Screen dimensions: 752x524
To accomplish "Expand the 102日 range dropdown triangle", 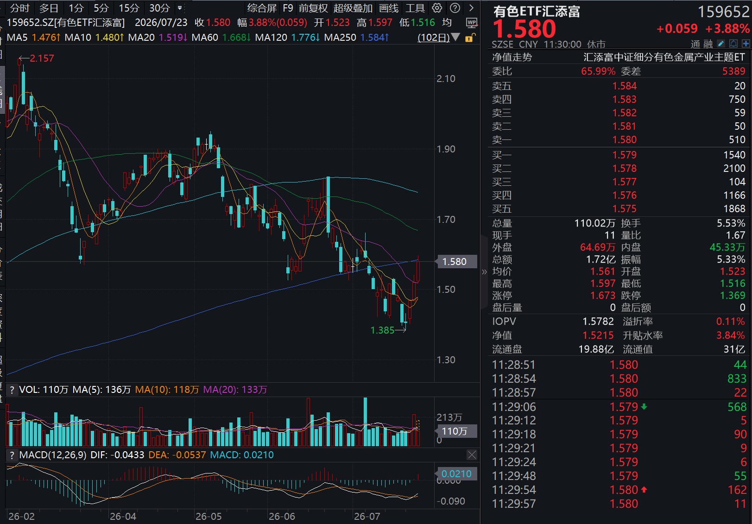I will coord(455,37).
